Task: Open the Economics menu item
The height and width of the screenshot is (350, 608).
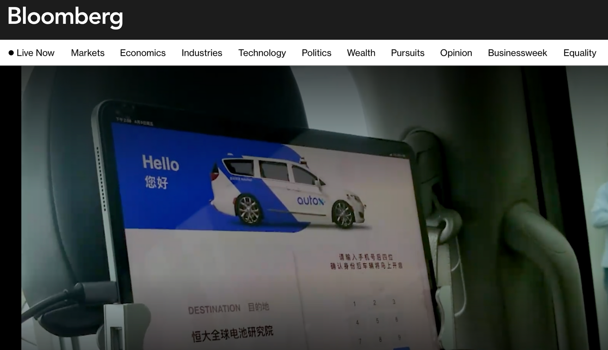Action: [143, 53]
